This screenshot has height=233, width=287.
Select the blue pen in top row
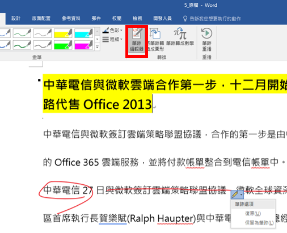pos(5,33)
